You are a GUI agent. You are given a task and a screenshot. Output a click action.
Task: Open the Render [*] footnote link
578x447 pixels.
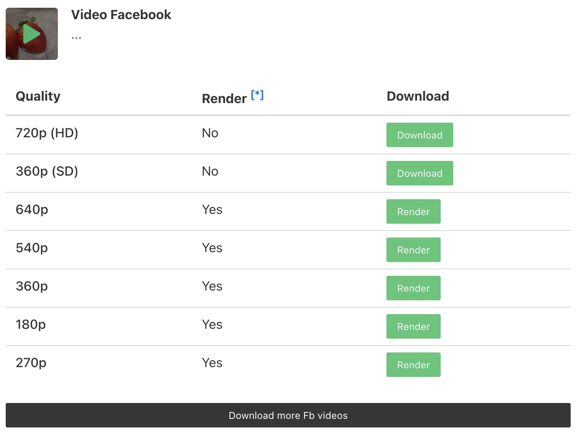(257, 95)
